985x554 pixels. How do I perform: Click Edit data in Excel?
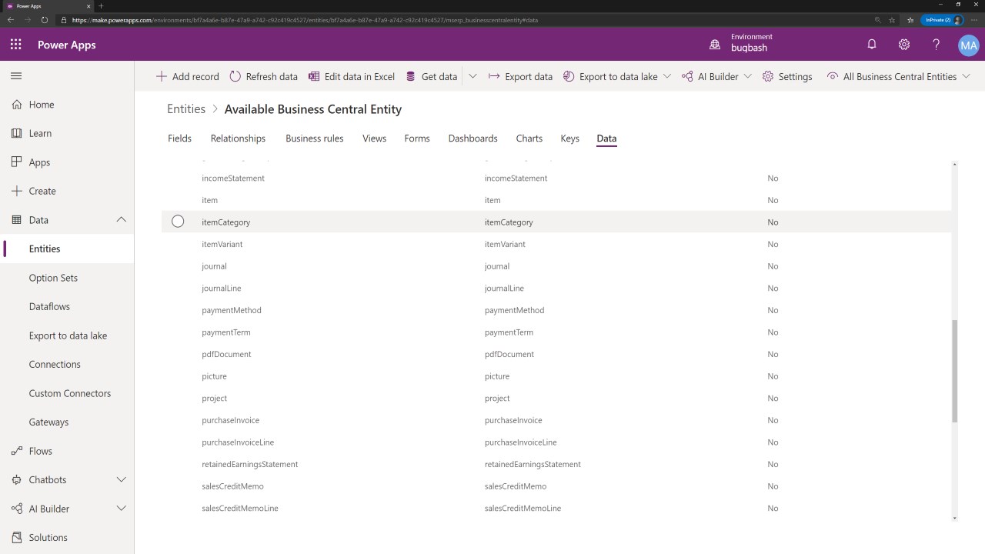tap(351, 76)
